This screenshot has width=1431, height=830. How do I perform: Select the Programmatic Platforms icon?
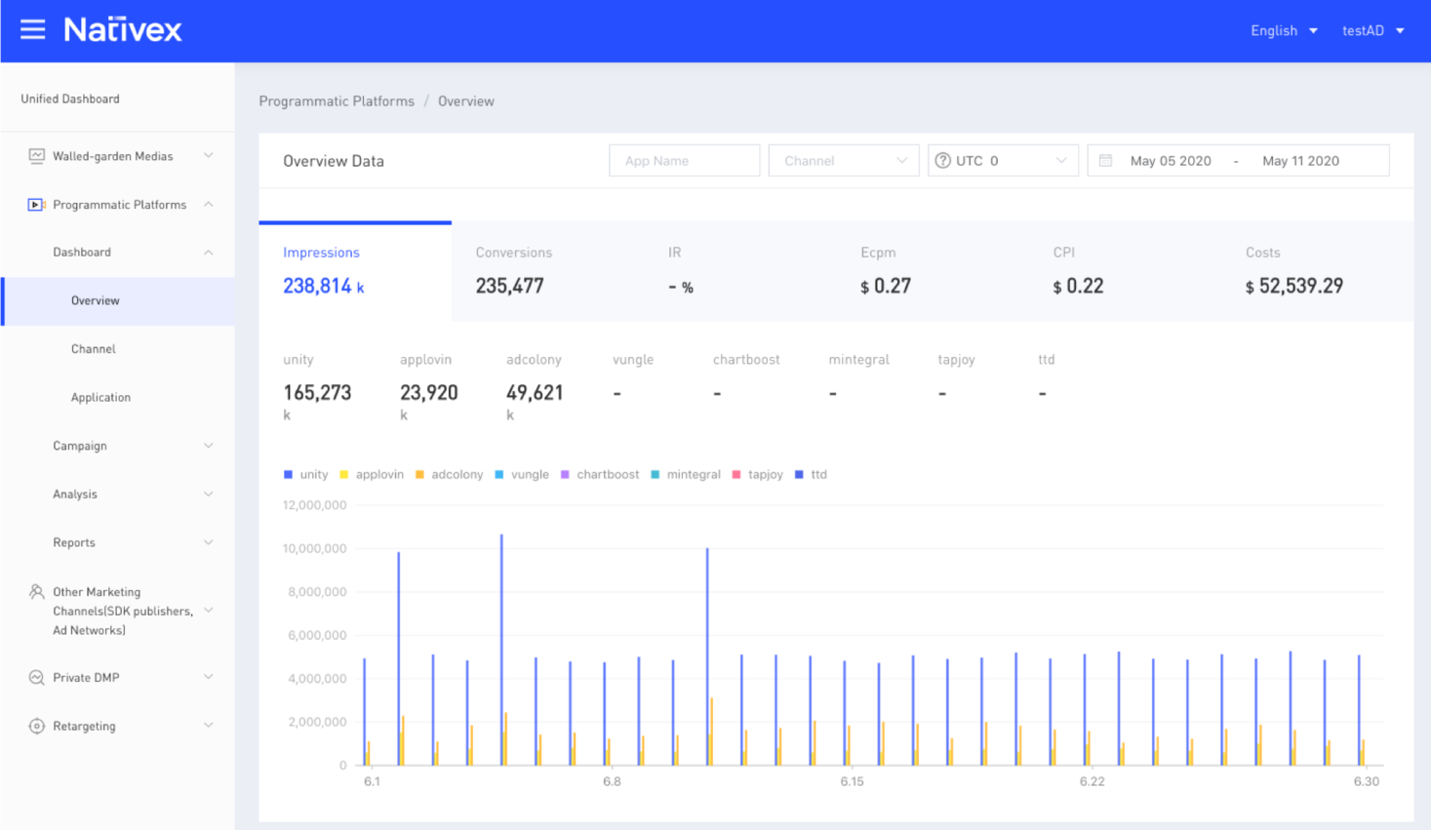tap(37, 204)
